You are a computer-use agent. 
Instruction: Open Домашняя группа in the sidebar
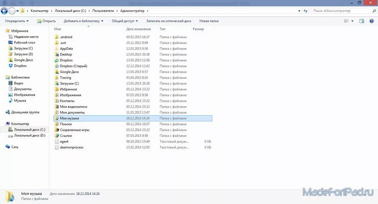click(22, 112)
